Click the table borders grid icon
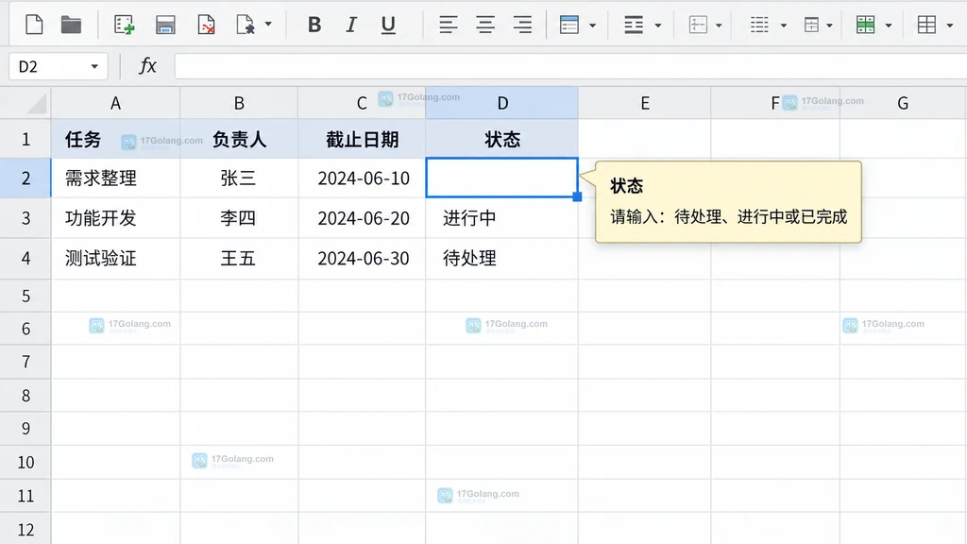This screenshot has width=967, height=544. 926,25
